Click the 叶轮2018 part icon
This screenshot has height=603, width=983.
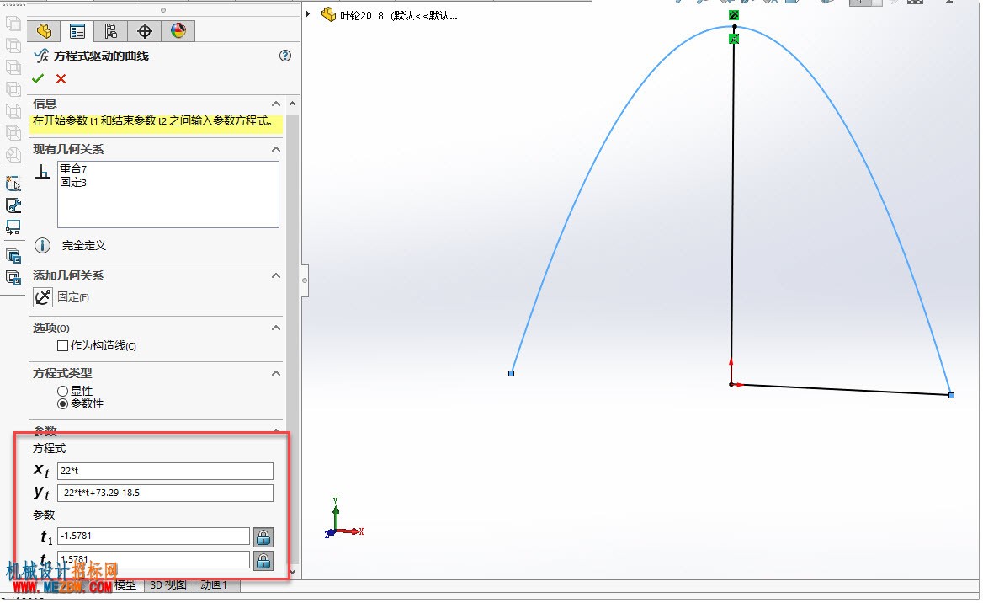coord(328,14)
